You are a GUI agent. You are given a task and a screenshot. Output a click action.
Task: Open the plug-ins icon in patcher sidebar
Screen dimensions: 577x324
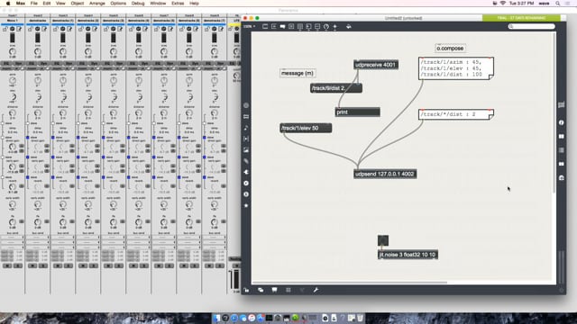[x=246, y=172]
